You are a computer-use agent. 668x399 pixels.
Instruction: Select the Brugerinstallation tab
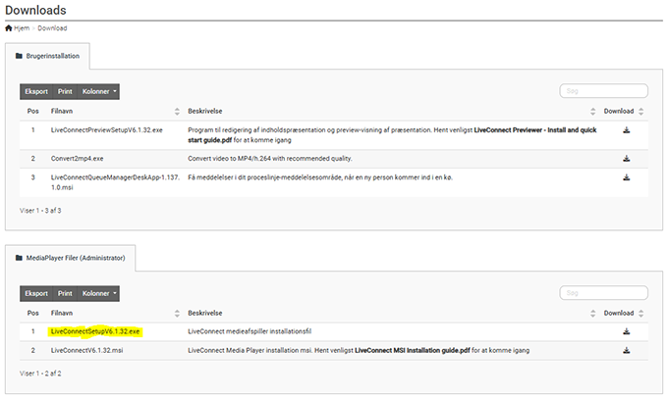point(49,57)
